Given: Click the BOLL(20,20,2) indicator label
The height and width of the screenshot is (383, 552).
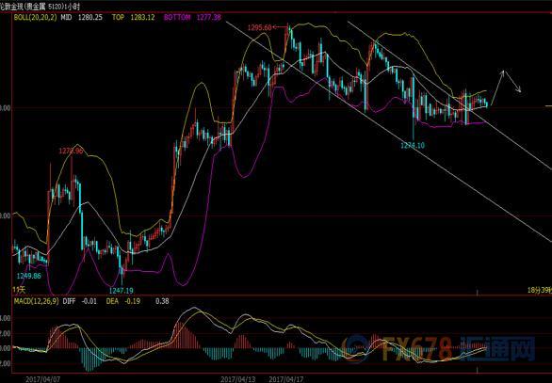Looking at the screenshot, I should click(x=35, y=17).
